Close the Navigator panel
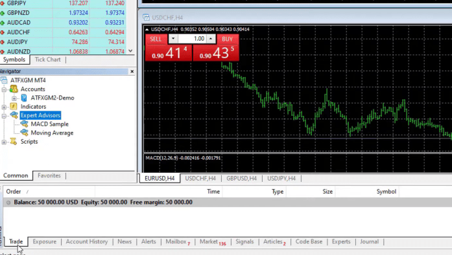452x255 pixels. pos(132,71)
